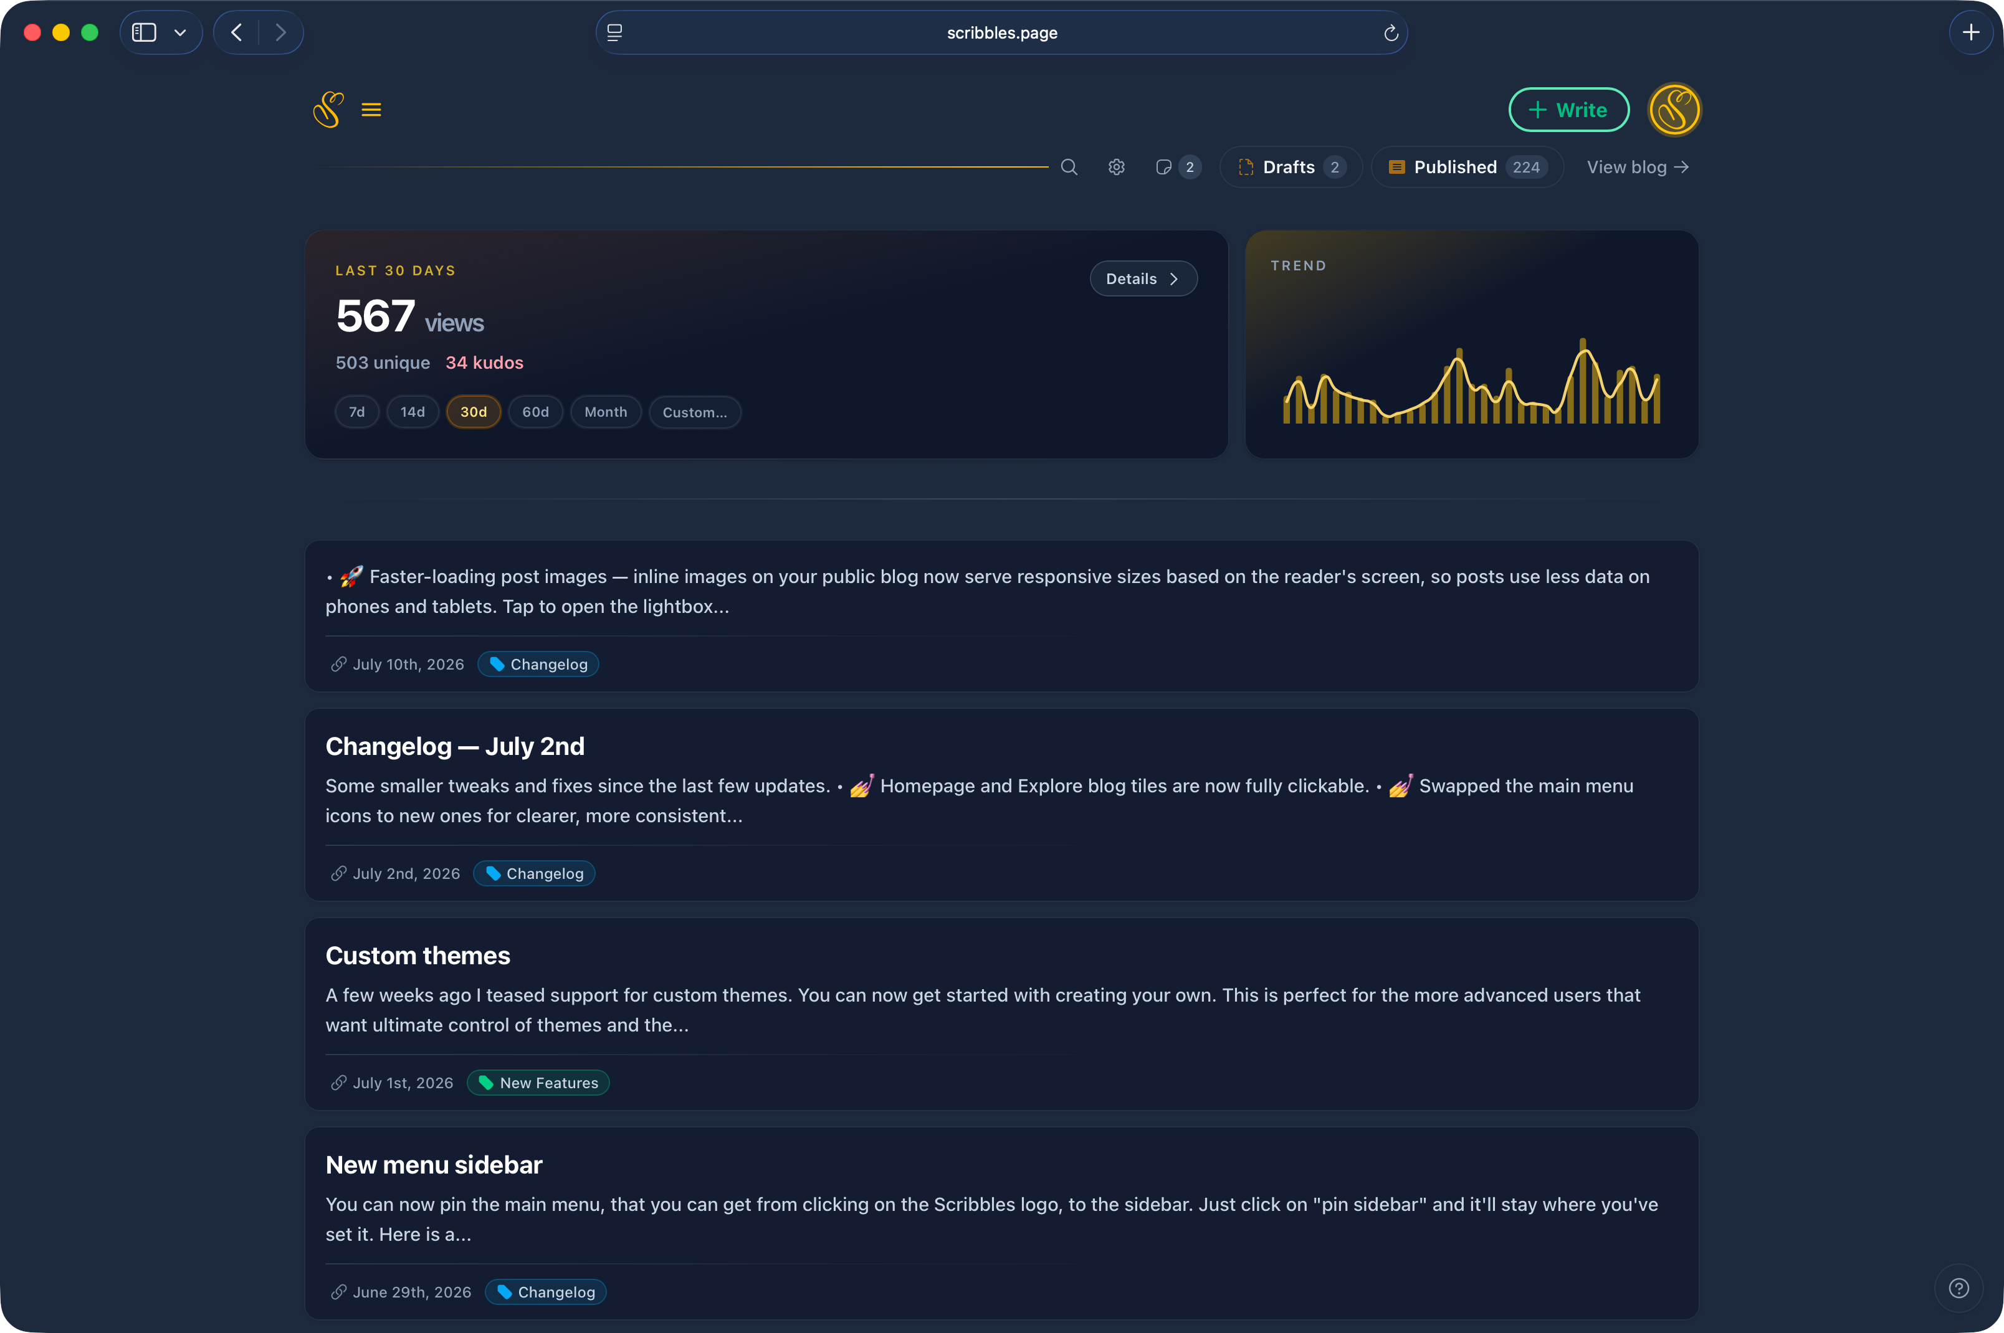Go forward in browser history
Viewport: 2004px width, 1333px height.
pyautogui.click(x=280, y=32)
